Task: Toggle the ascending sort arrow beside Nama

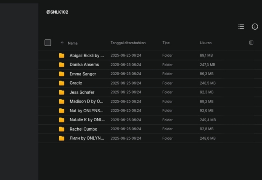Action: (x=62, y=43)
